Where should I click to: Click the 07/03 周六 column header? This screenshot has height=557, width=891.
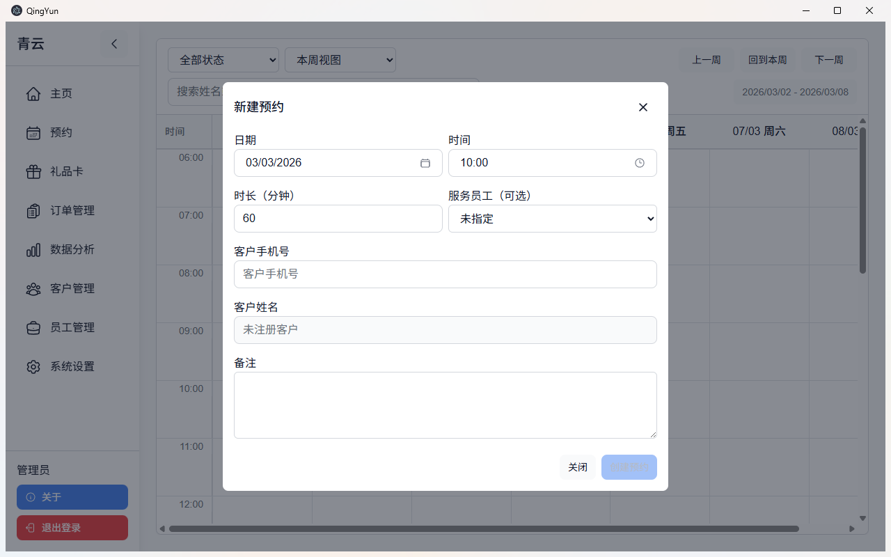(759, 131)
